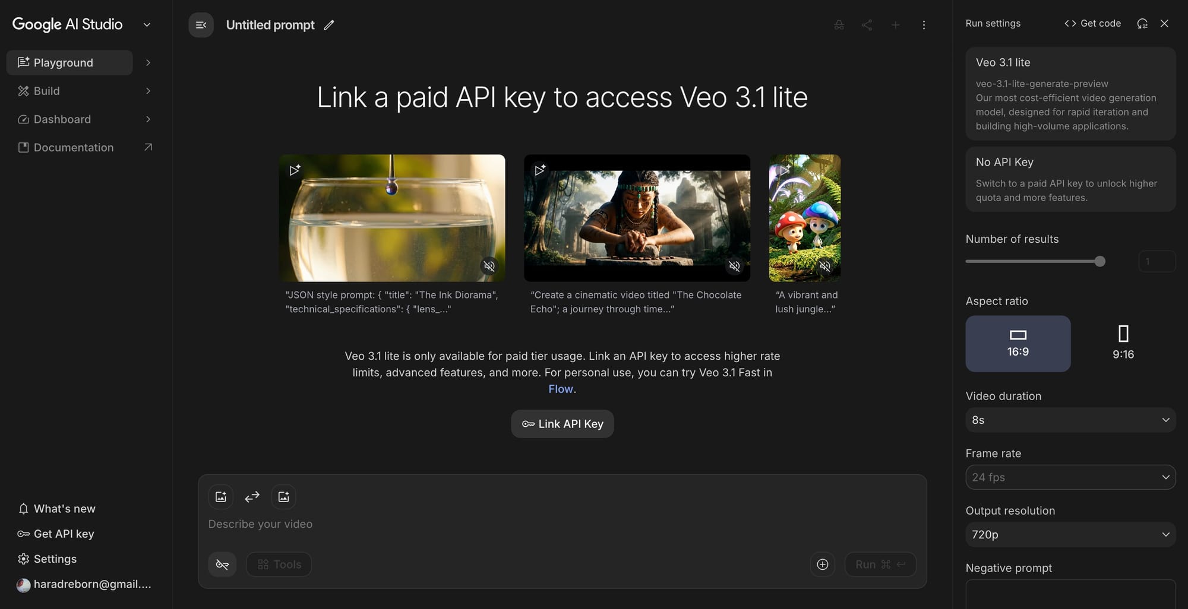The width and height of the screenshot is (1188, 609).
Task: Open the share prompt icon
Action: point(867,25)
